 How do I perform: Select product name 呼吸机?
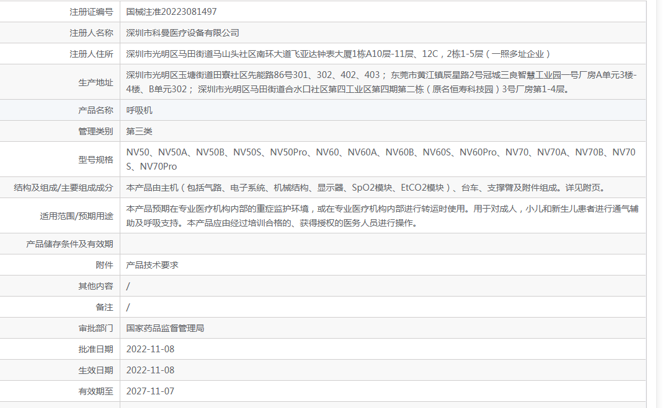pyautogui.click(x=139, y=110)
